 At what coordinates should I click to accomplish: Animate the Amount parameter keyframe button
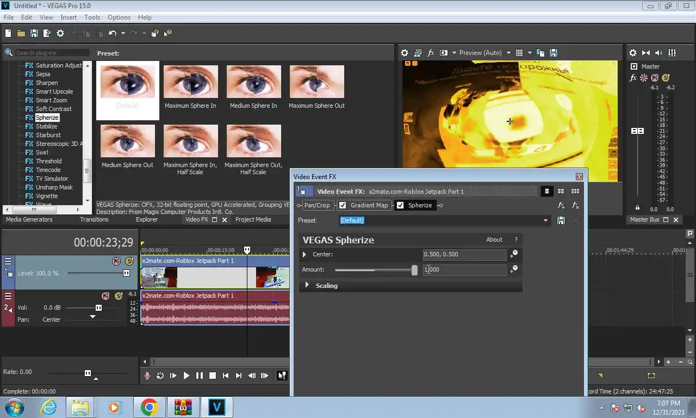513,269
